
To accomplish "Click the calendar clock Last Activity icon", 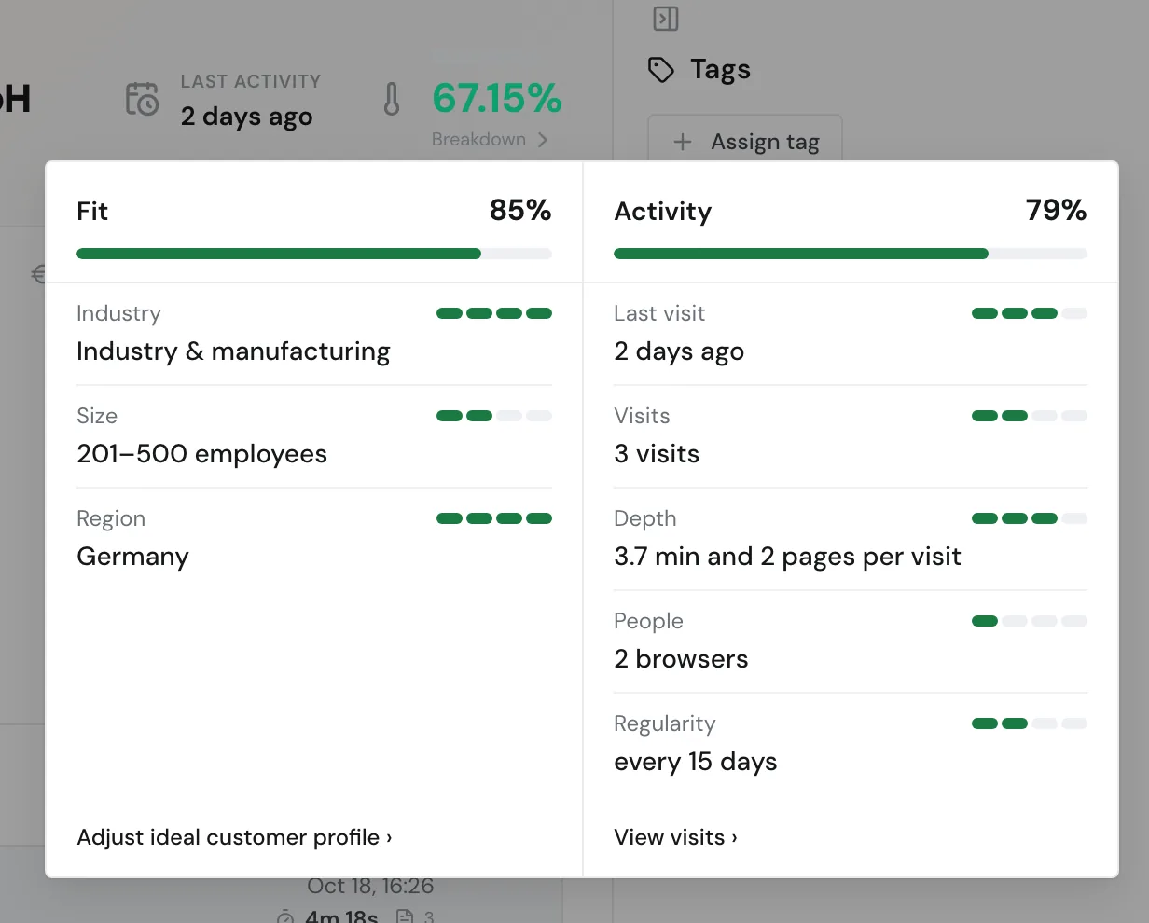I will 143,99.
